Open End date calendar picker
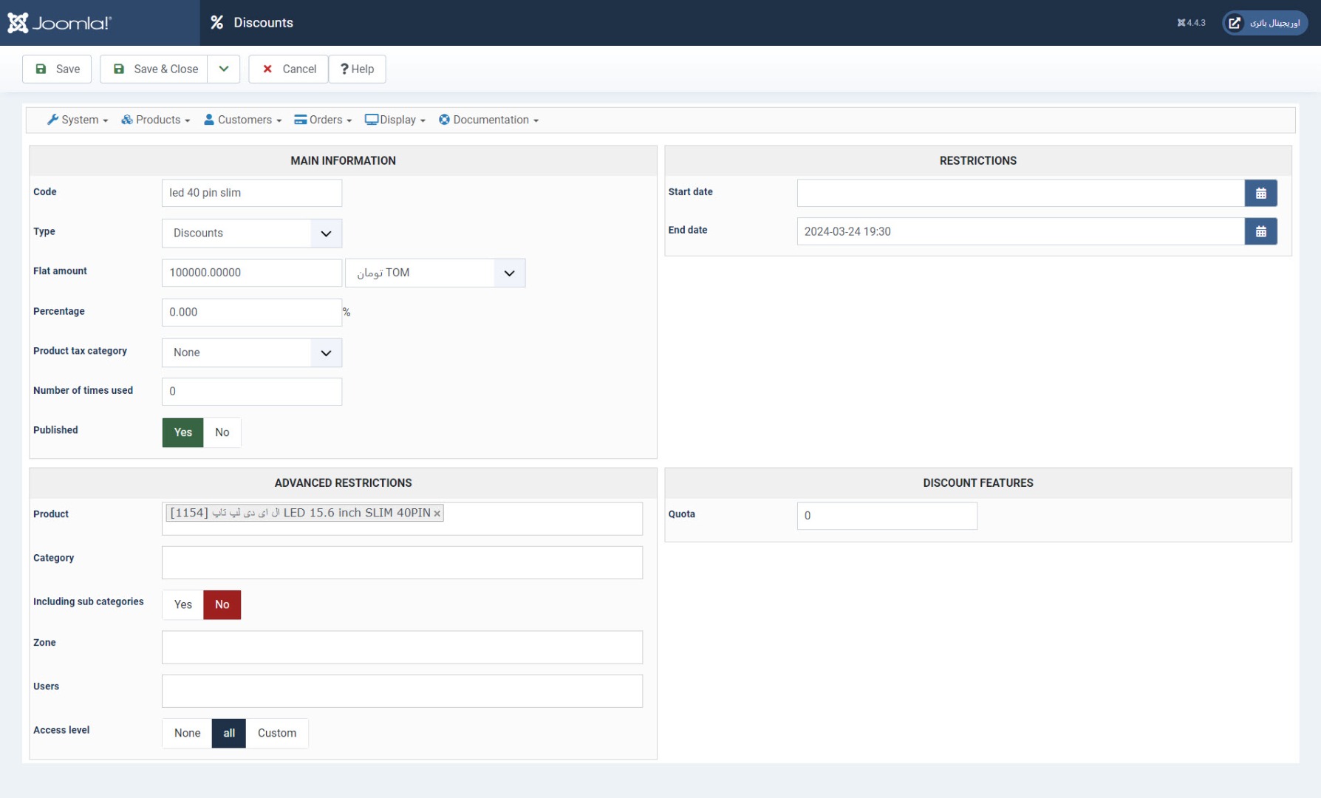The image size is (1321, 798). coord(1260,232)
